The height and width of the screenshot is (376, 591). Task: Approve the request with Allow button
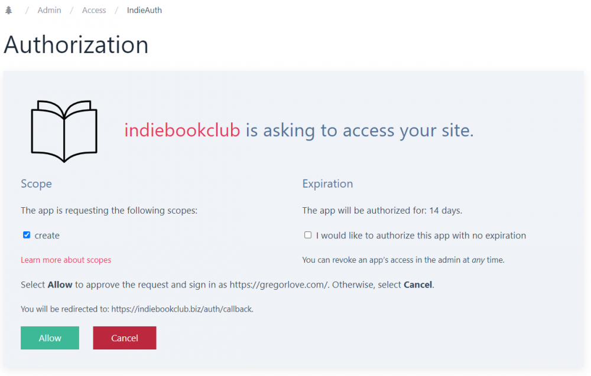(x=50, y=338)
